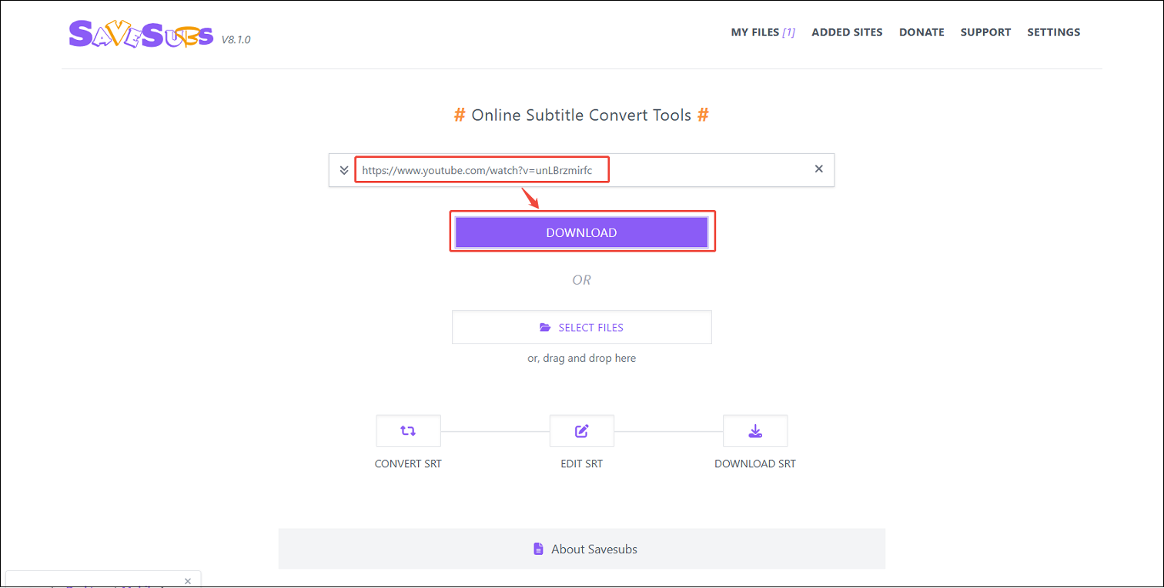Expand URL history with the double-chevron
This screenshot has width=1164, height=588.
pyautogui.click(x=343, y=169)
